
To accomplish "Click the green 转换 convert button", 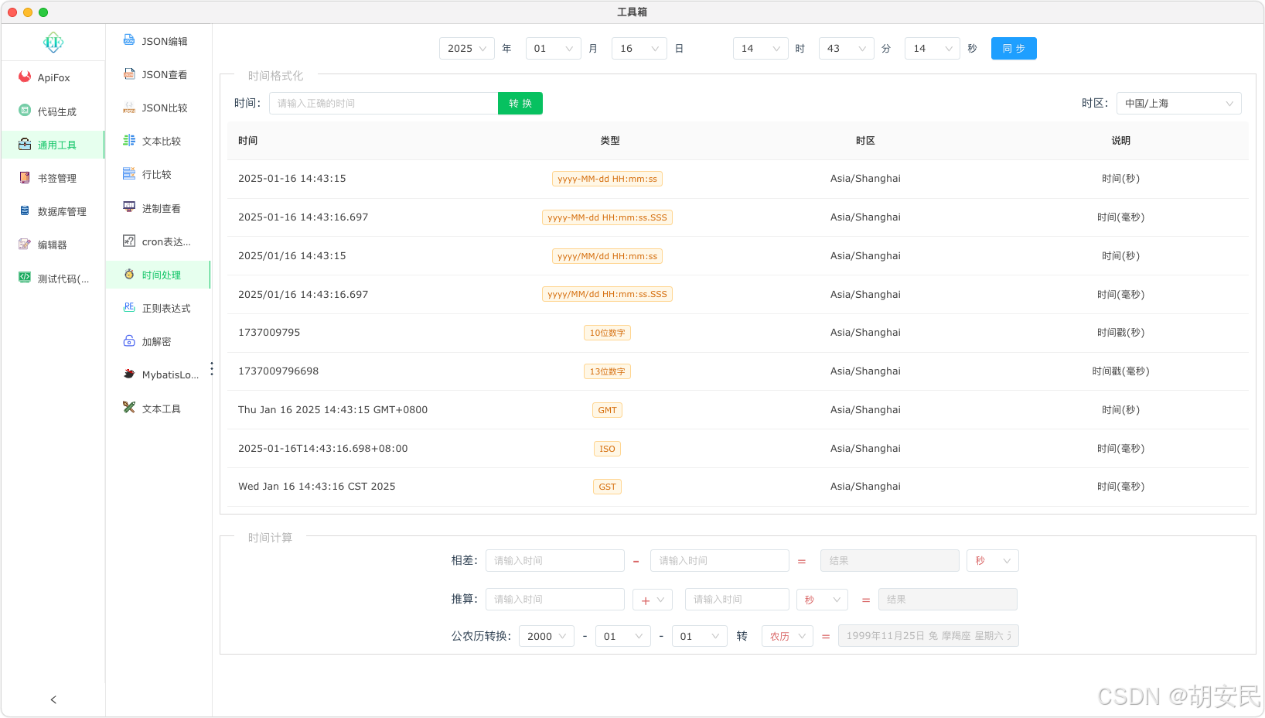I will pyautogui.click(x=520, y=103).
